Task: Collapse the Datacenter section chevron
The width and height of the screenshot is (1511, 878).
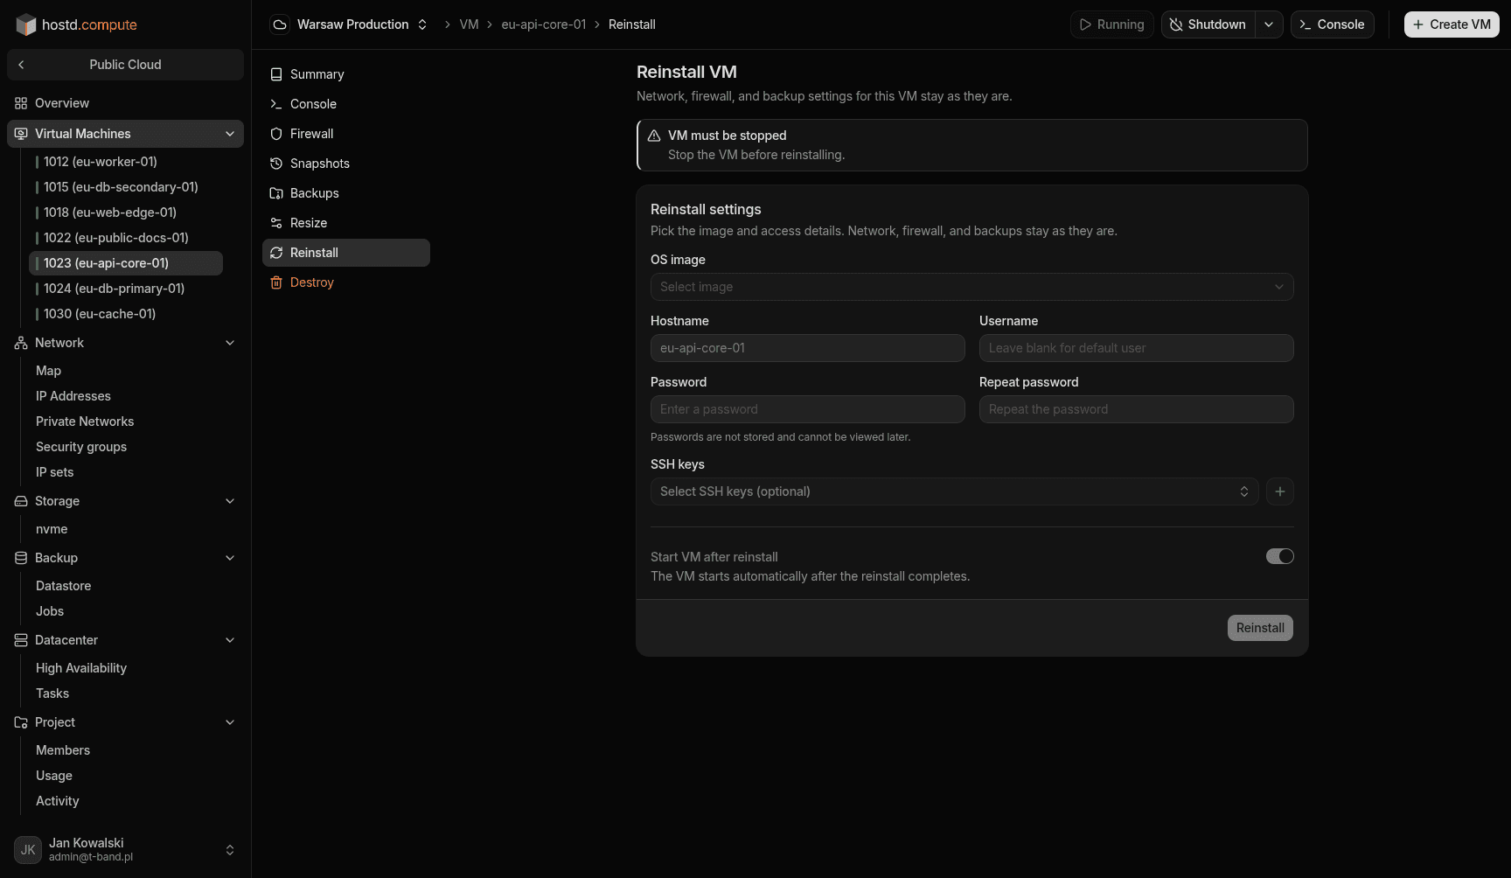Action: coord(230,640)
